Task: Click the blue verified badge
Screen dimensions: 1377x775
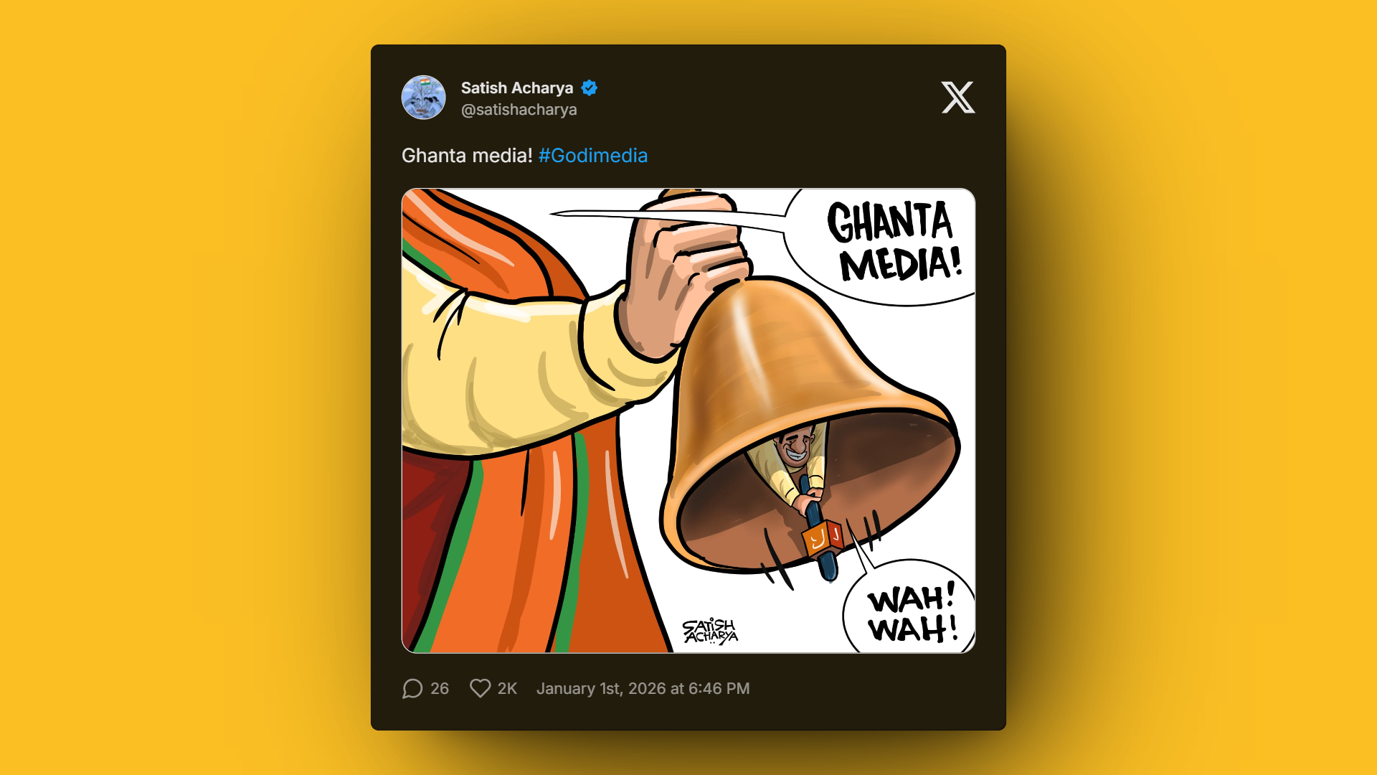Action: pyautogui.click(x=590, y=88)
